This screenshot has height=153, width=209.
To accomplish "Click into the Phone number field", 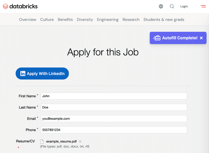I will coord(113,130).
